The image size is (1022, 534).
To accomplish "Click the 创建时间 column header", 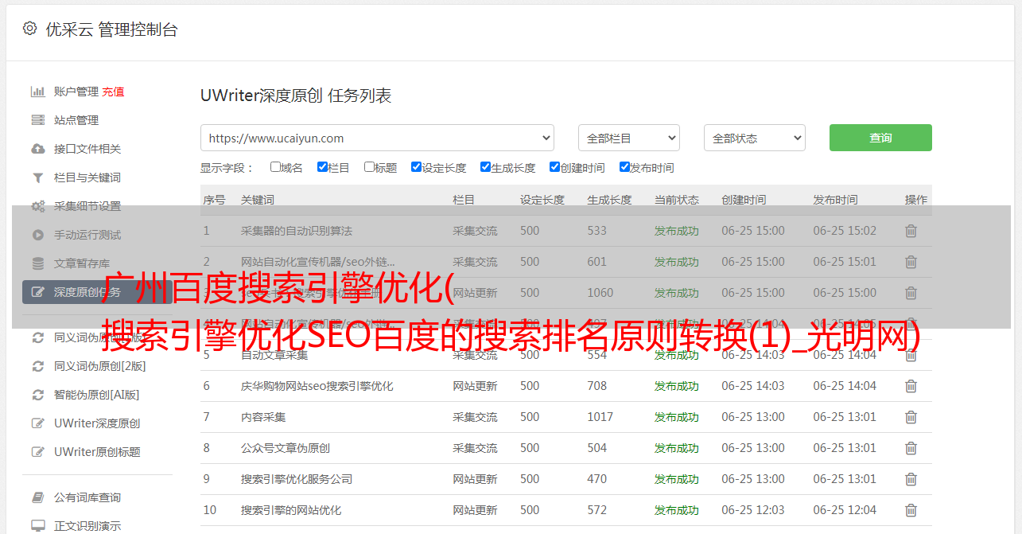I will [x=744, y=200].
